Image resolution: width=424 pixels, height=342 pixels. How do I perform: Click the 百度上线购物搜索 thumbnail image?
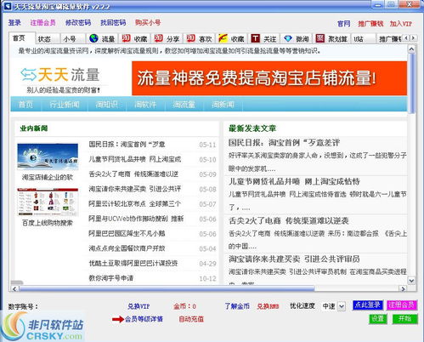pyautogui.click(x=48, y=202)
